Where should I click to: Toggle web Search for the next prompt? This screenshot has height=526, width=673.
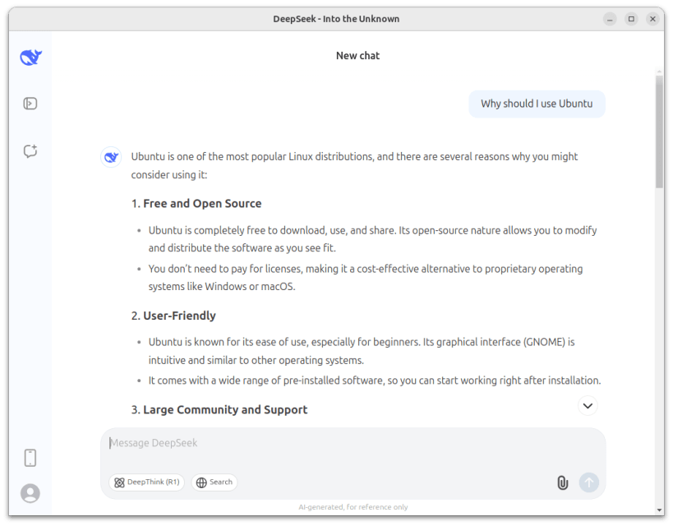(214, 482)
